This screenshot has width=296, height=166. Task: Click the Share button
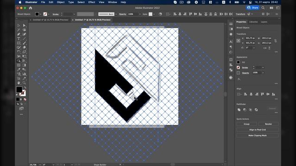(253, 8)
